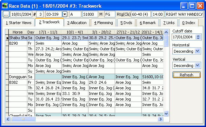Expand the Vertical Descending dropdown
The height and width of the screenshot is (127, 206).
pos(198,65)
